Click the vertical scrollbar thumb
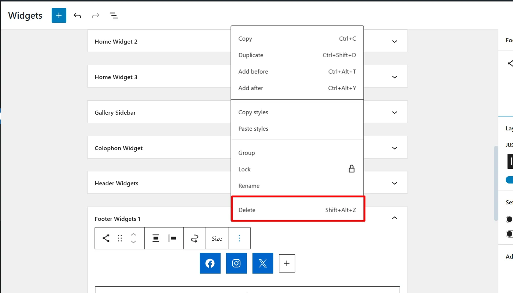 [x=496, y=183]
